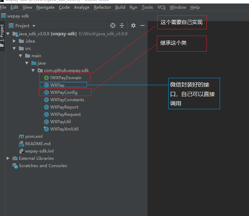Open the File menu
249x216 pixels.
3,7
